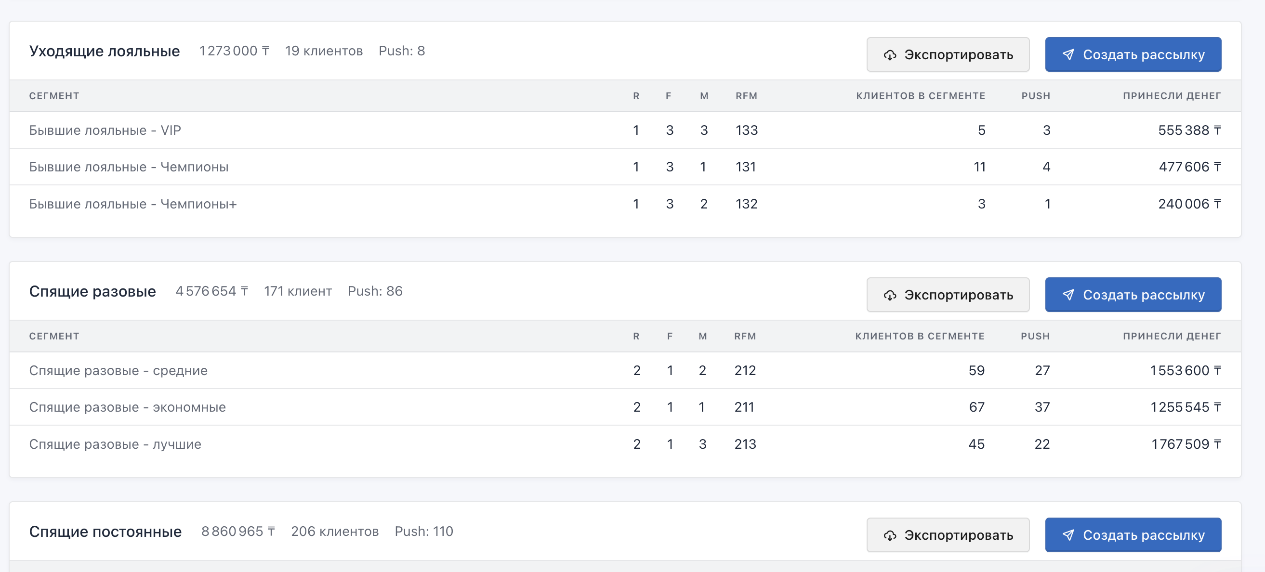This screenshot has width=1265, height=572.
Task: Select Спящие разовые - средние segment row
Action: [119, 370]
